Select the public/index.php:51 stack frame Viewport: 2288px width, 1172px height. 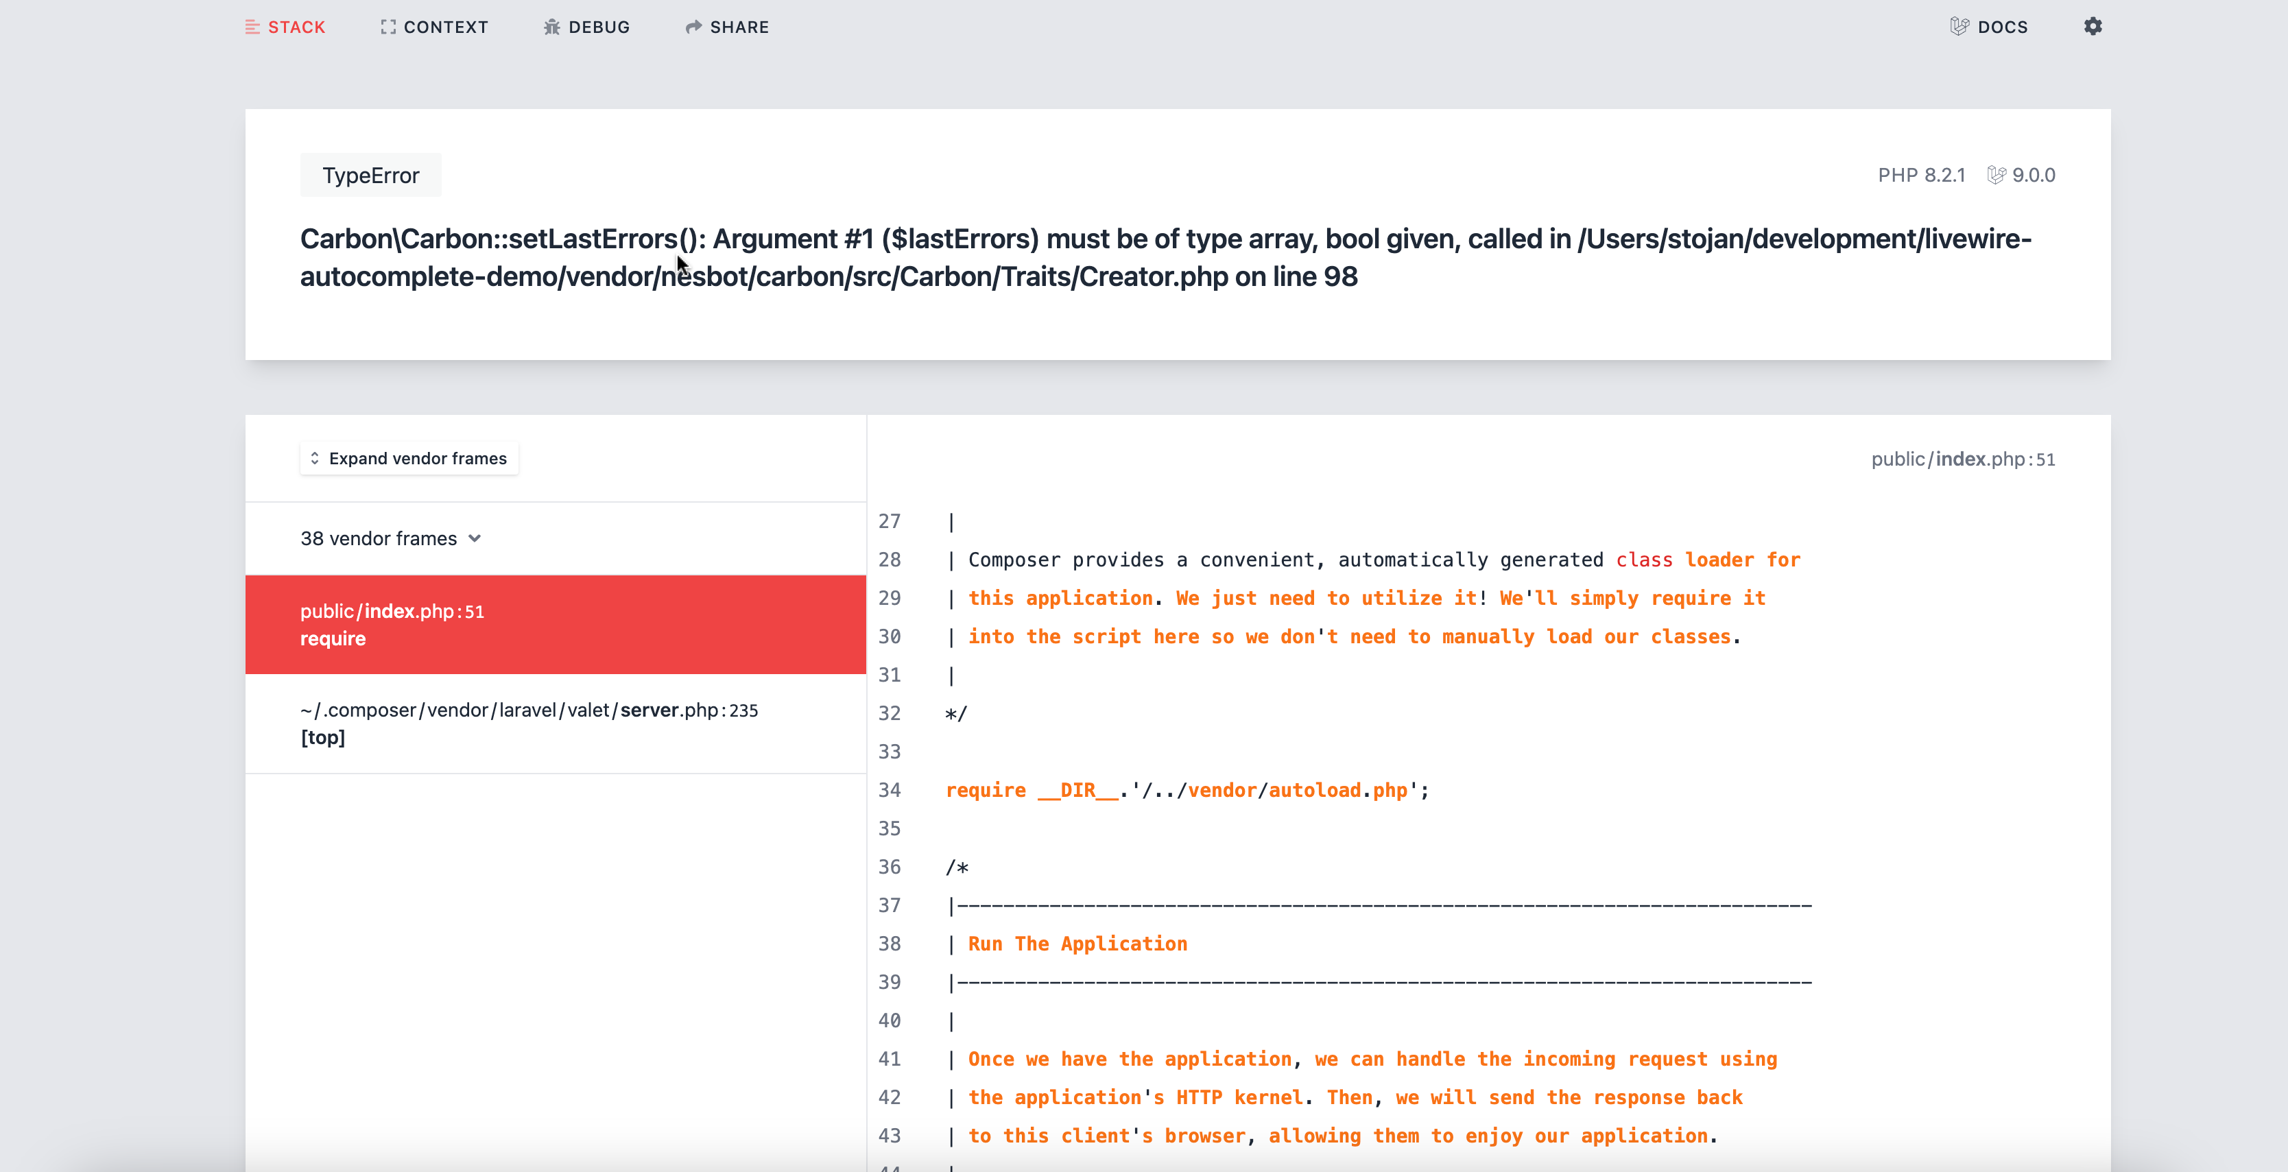[555, 624]
